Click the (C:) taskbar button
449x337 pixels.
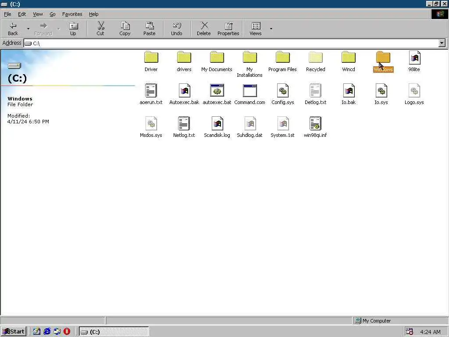click(x=114, y=332)
